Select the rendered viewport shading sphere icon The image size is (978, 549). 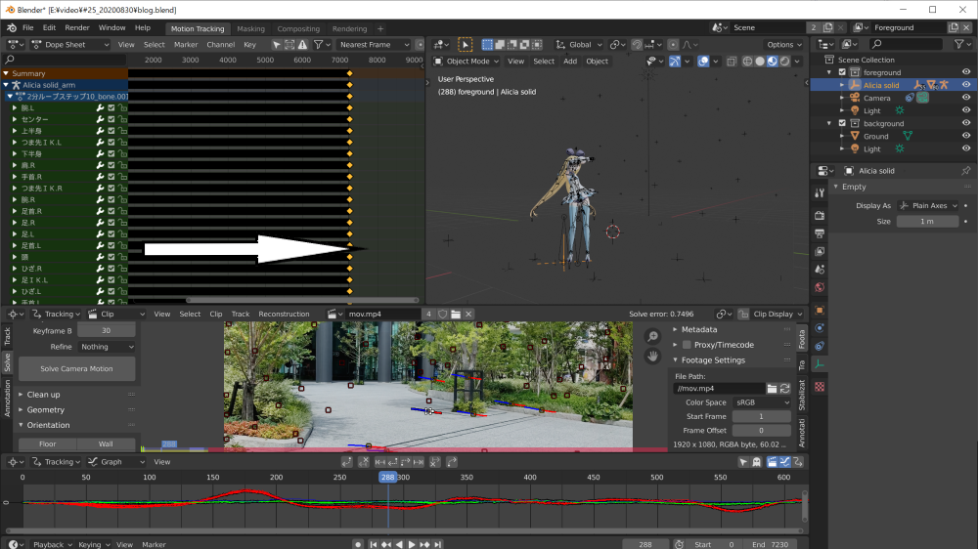785,61
